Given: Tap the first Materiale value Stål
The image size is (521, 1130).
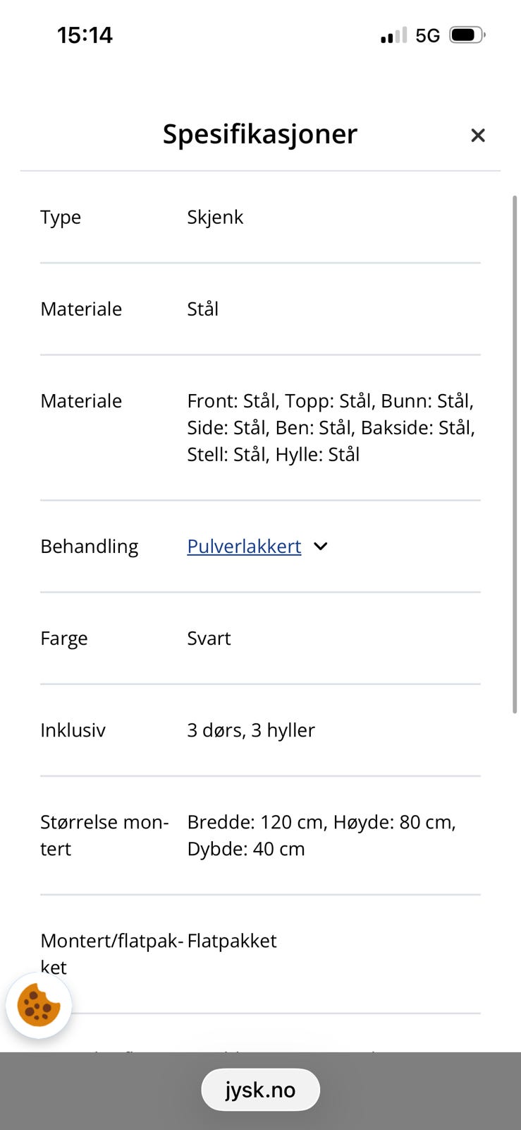Looking at the screenshot, I should [202, 309].
